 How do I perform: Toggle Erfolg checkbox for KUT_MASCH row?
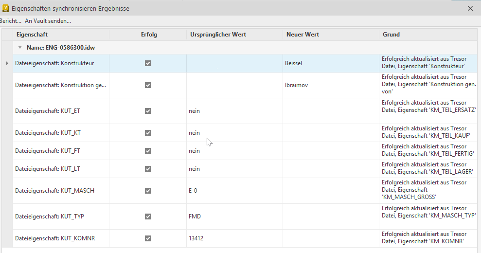(x=148, y=191)
